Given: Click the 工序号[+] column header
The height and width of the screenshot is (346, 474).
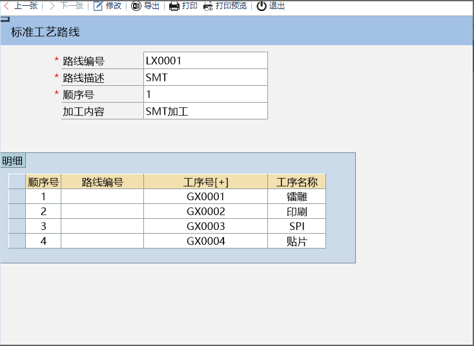Looking at the screenshot, I should point(205,181).
